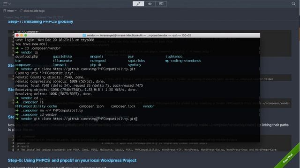
Task: Click the terminal green zoom button
Action: (26, 35)
